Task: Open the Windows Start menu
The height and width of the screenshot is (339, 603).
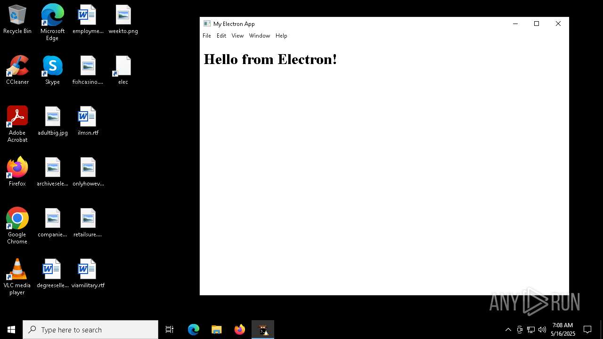Action: [11, 330]
